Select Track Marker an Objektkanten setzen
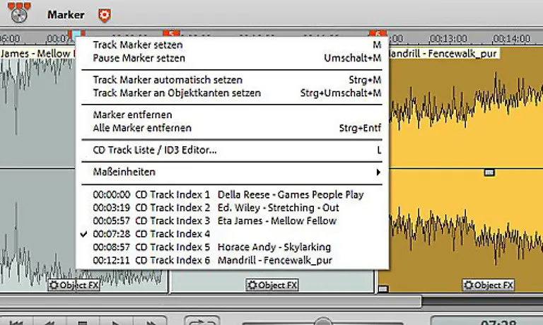 pyautogui.click(x=232, y=93)
